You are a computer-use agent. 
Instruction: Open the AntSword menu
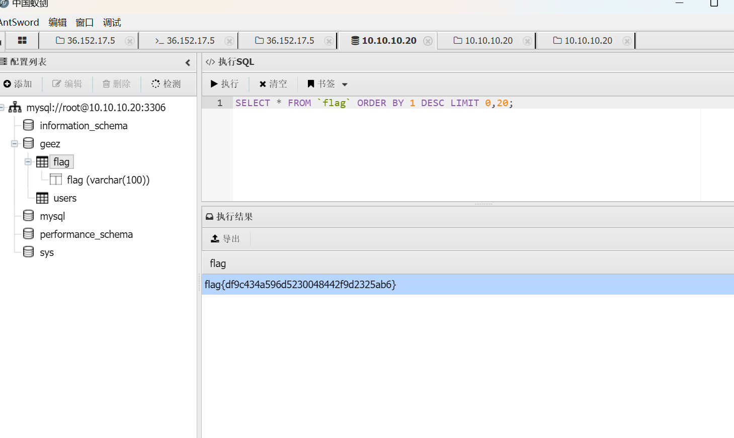click(x=19, y=23)
